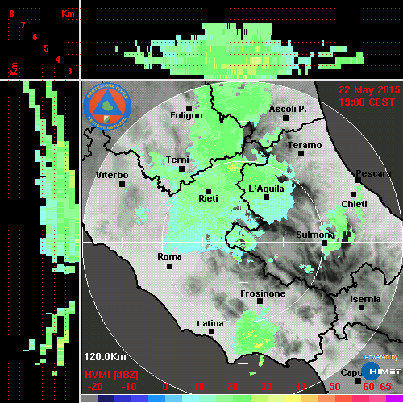Click the '8' height axis label
The image size is (403, 403).
point(11,14)
